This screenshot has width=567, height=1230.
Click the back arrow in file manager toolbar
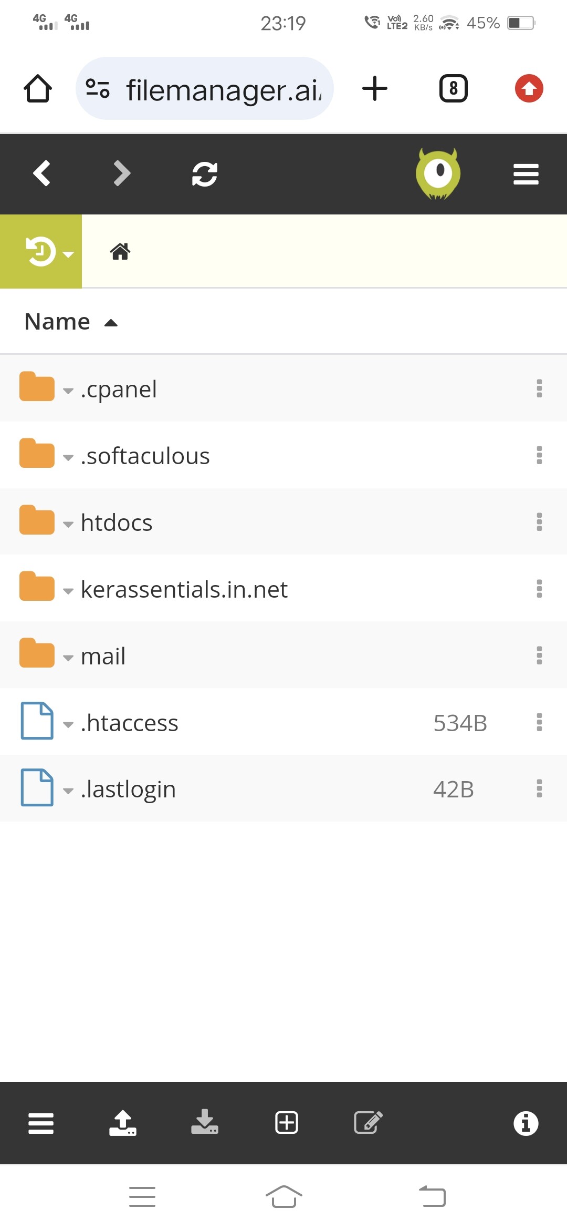point(41,173)
